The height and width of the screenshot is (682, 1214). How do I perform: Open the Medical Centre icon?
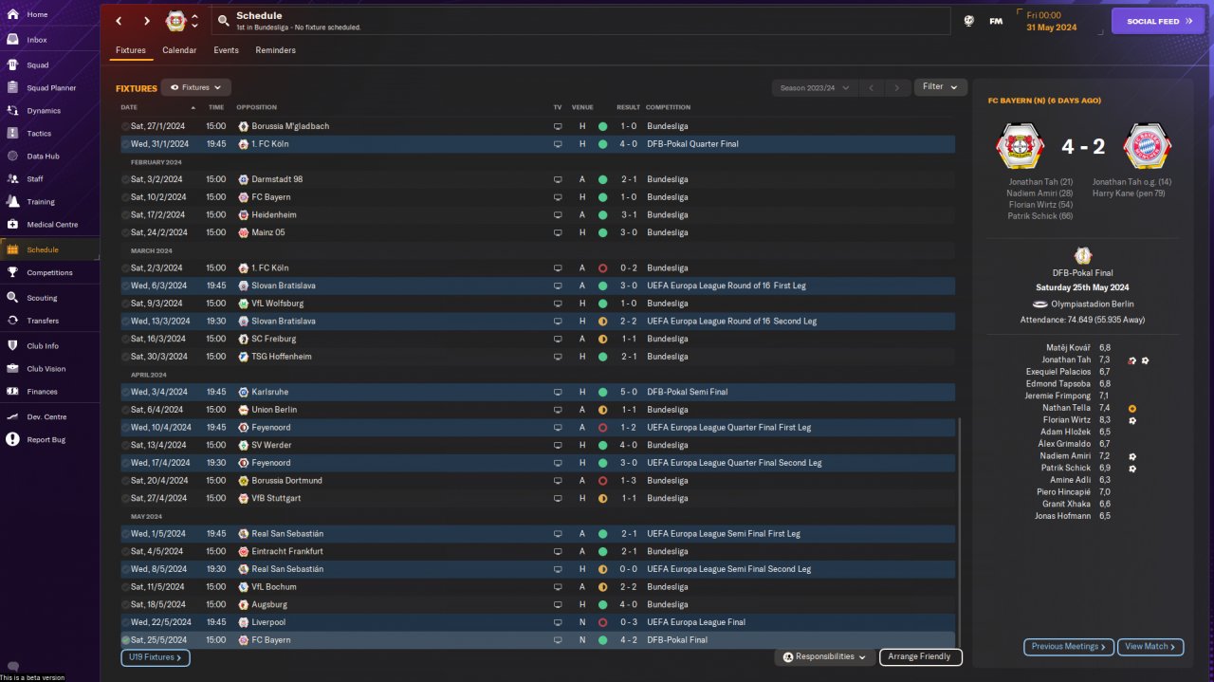pyautogui.click(x=12, y=224)
